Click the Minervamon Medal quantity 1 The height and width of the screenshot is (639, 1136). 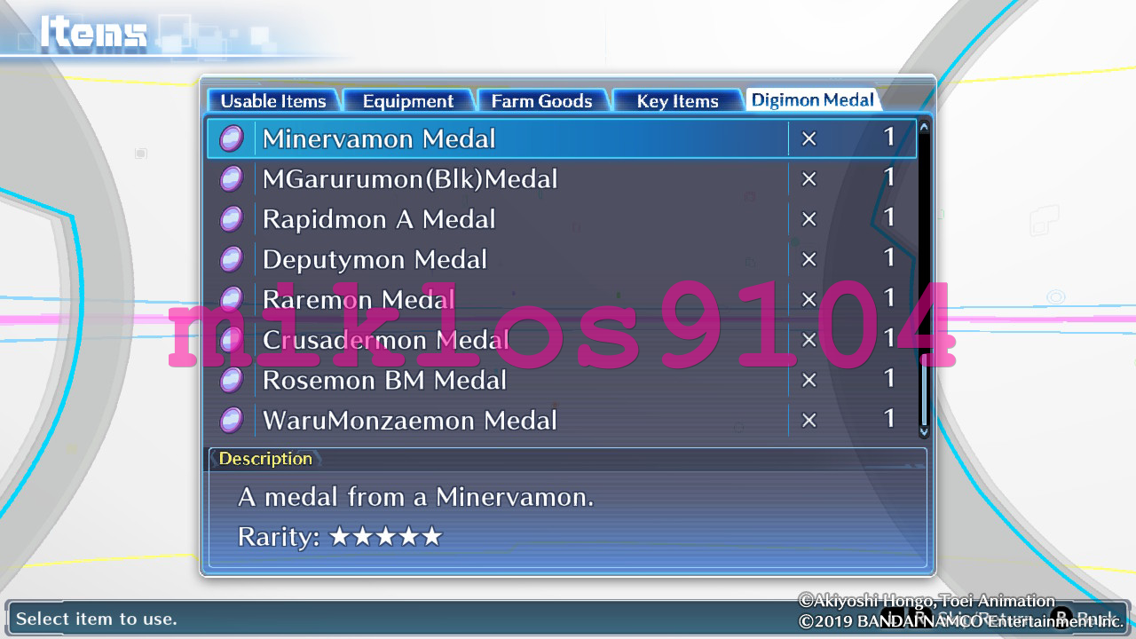pos(888,138)
